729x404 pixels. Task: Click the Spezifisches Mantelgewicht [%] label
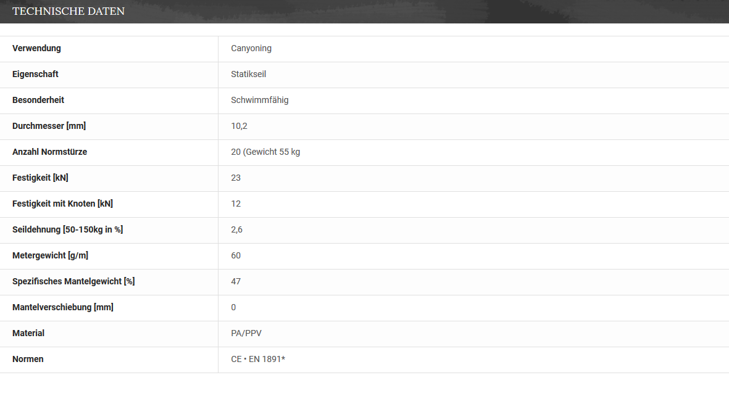pyautogui.click(x=73, y=281)
